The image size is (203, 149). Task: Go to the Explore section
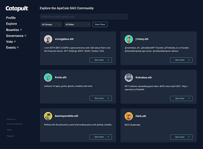pos(12,24)
